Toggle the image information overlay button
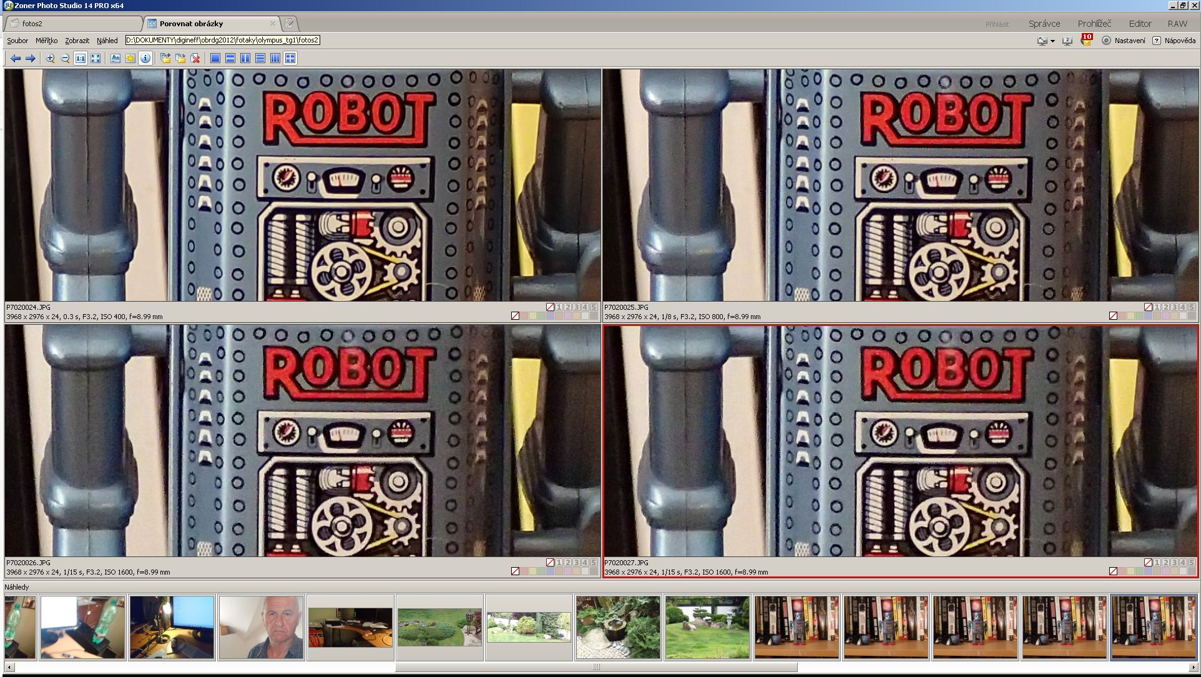 pyautogui.click(x=145, y=58)
